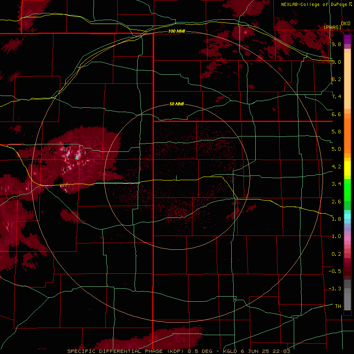
Task: Click the 3.4 value on the scale
Action: click(336, 184)
